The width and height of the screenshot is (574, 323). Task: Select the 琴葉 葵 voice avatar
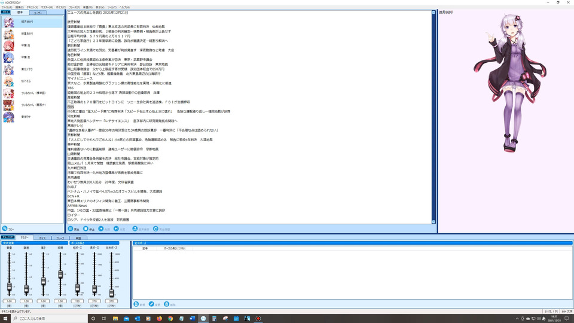tap(9, 57)
